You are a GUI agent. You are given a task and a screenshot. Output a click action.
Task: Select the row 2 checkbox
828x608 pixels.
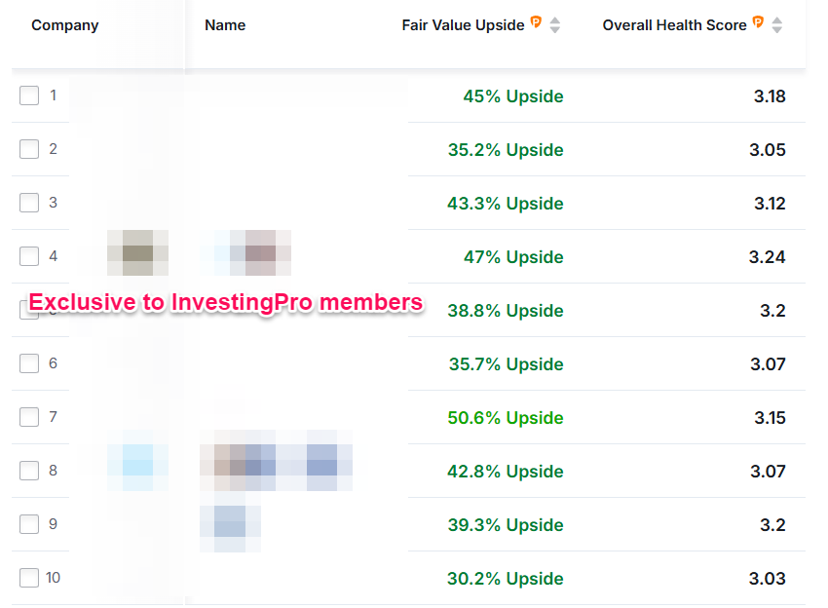click(29, 149)
